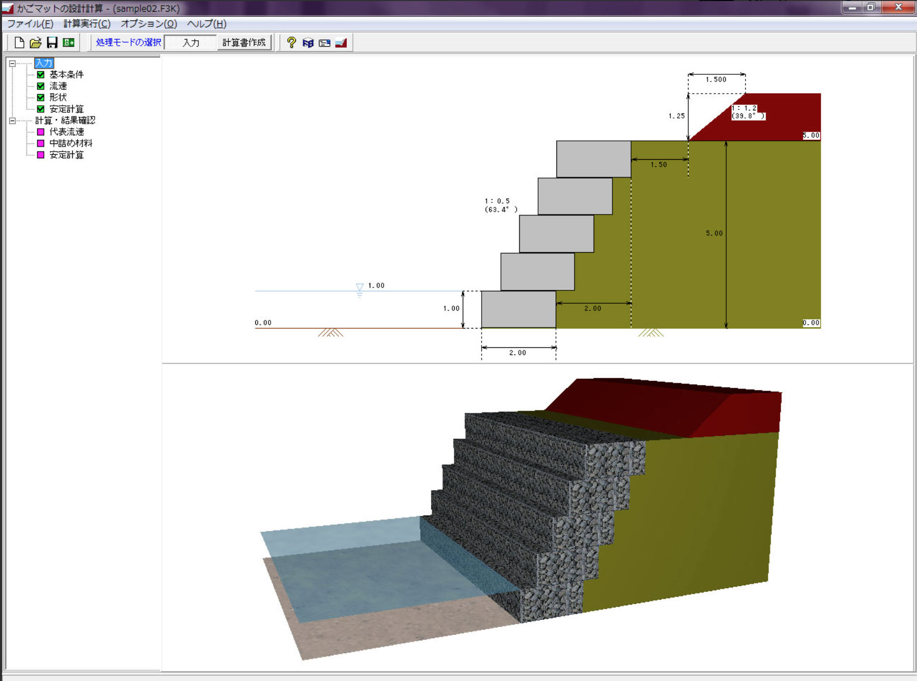Click the green checkbox beside 流速
The width and height of the screenshot is (917, 681).
click(41, 86)
